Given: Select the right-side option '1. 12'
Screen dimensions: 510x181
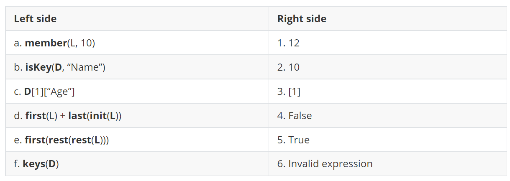Looking at the screenshot, I should coord(288,43).
